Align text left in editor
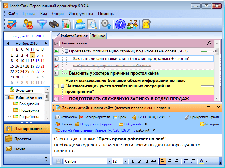The image size is (225, 168). point(163,161)
